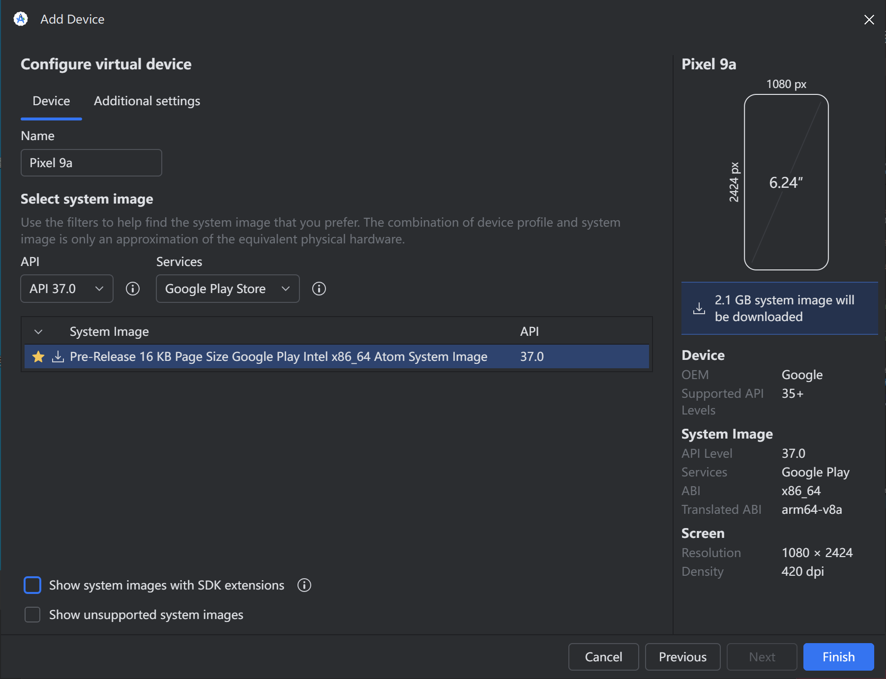The width and height of the screenshot is (886, 679).
Task: Close the Add Device dialog
Action: point(869,20)
